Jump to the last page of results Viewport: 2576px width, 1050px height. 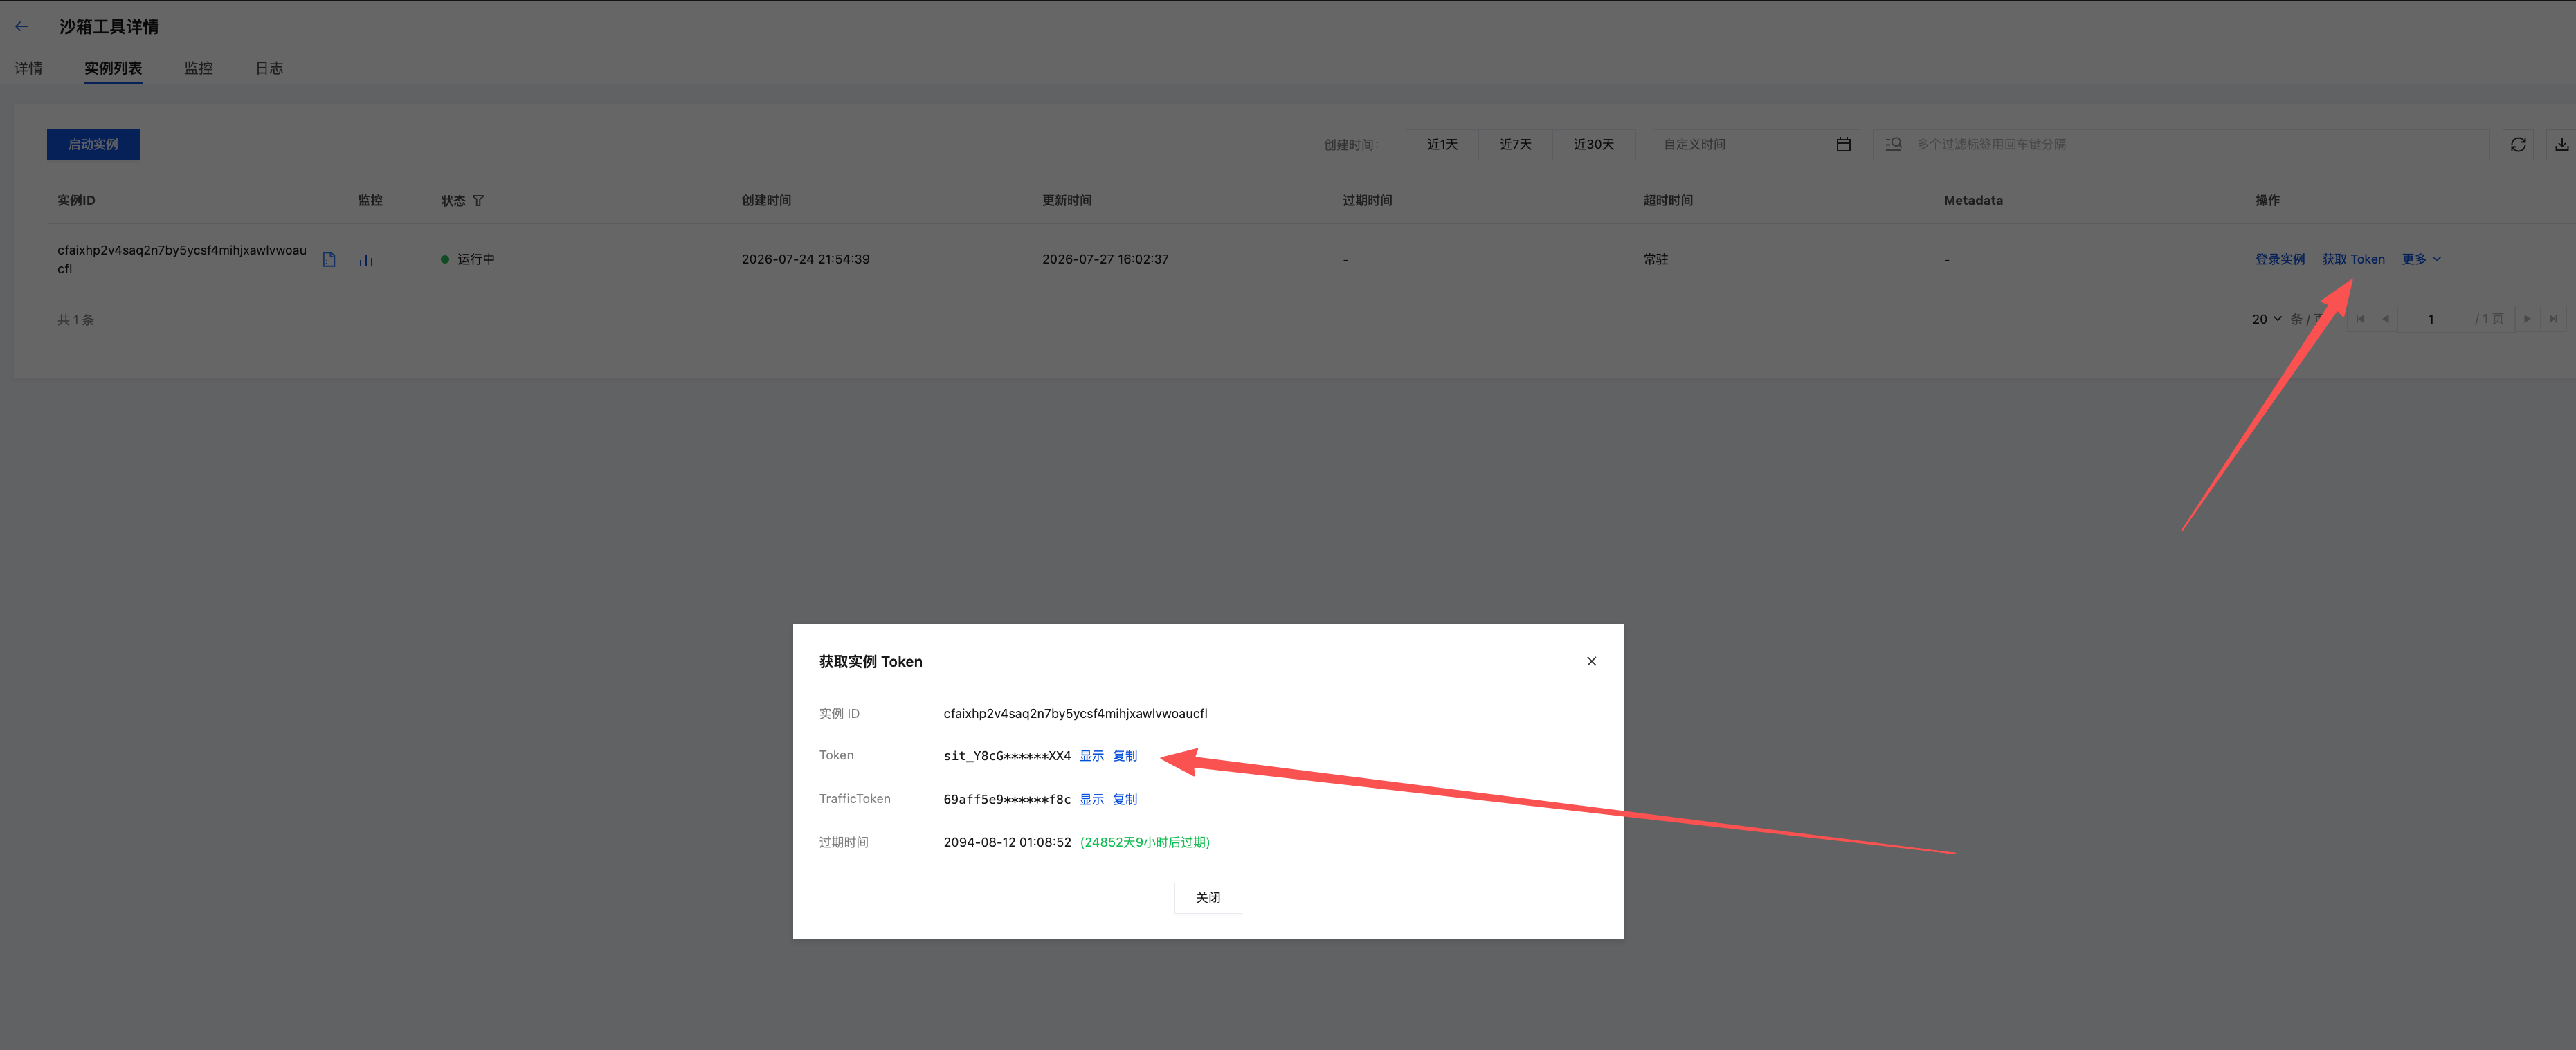(2553, 320)
